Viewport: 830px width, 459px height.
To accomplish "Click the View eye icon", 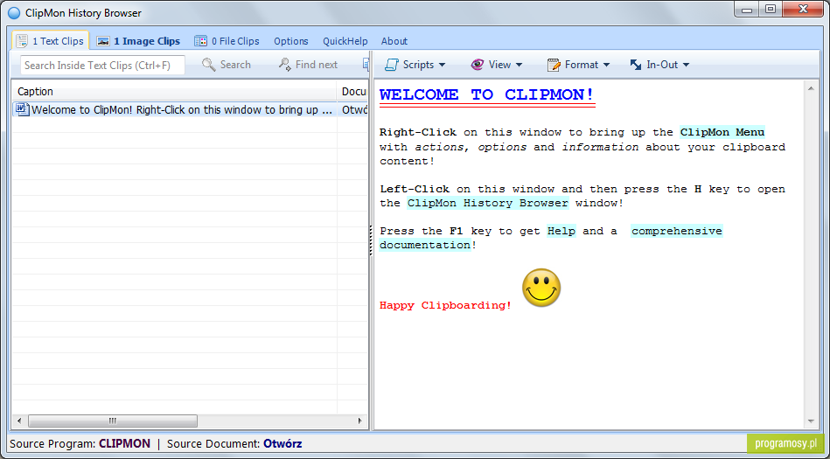I will (477, 65).
